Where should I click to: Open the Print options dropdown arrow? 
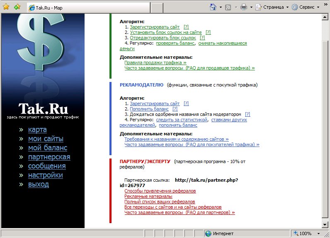[251, 7]
